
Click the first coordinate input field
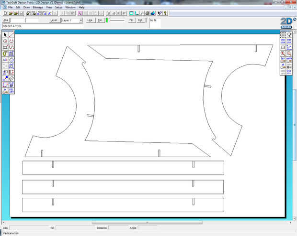pyautogui.click(x=17, y=20)
